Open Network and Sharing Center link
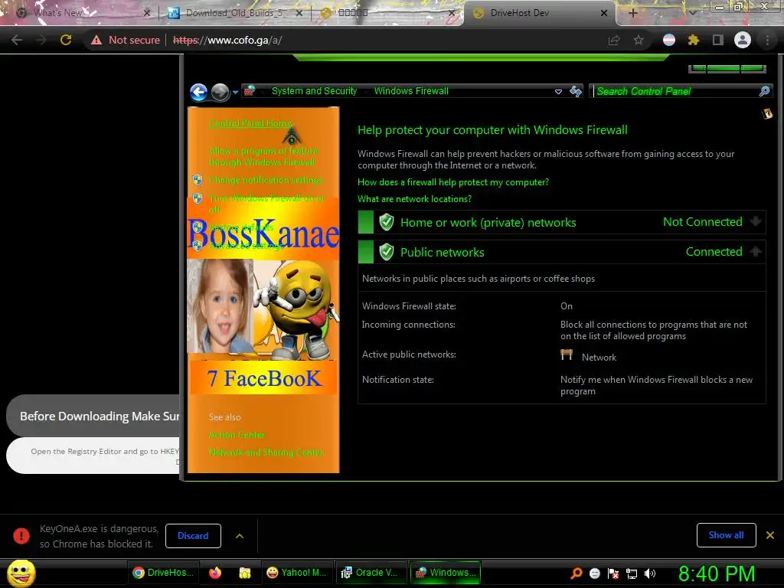Image resolution: width=784 pixels, height=588 pixels. click(266, 452)
